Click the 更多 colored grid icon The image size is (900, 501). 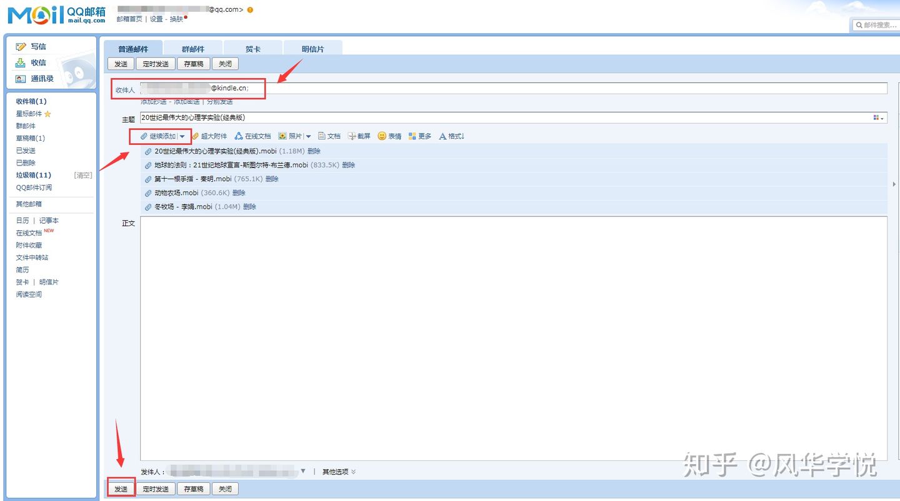click(x=412, y=136)
